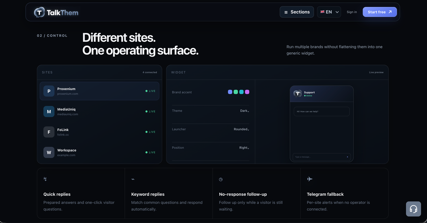Open the Launcher dropdown showing Rounded
This screenshot has width=427, height=223.
[x=241, y=129]
